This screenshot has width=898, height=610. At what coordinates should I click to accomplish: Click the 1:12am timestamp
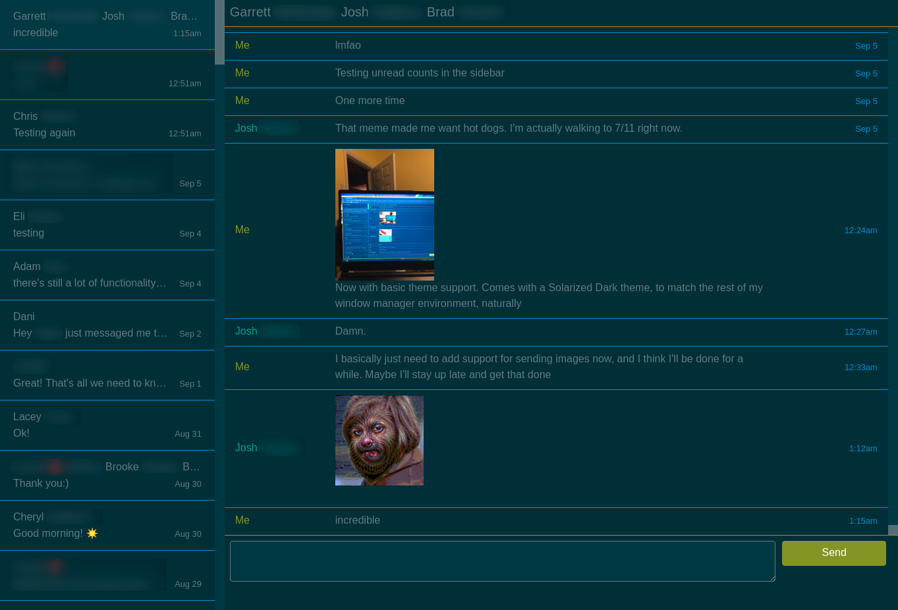point(863,449)
